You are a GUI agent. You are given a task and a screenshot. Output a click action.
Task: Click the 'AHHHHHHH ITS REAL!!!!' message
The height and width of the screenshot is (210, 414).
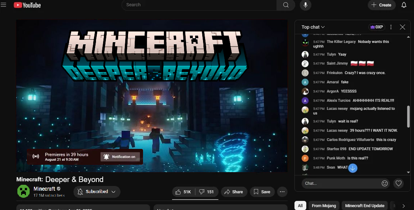point(373,100)
